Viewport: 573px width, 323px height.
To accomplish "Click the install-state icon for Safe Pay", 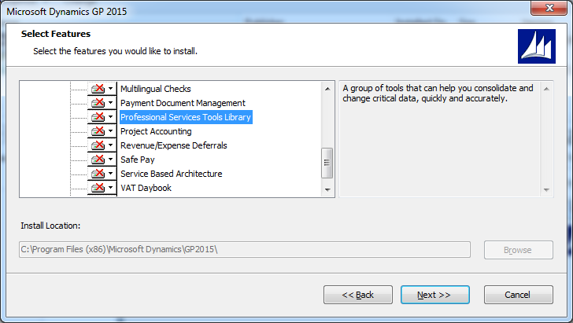I will [98, 160].
